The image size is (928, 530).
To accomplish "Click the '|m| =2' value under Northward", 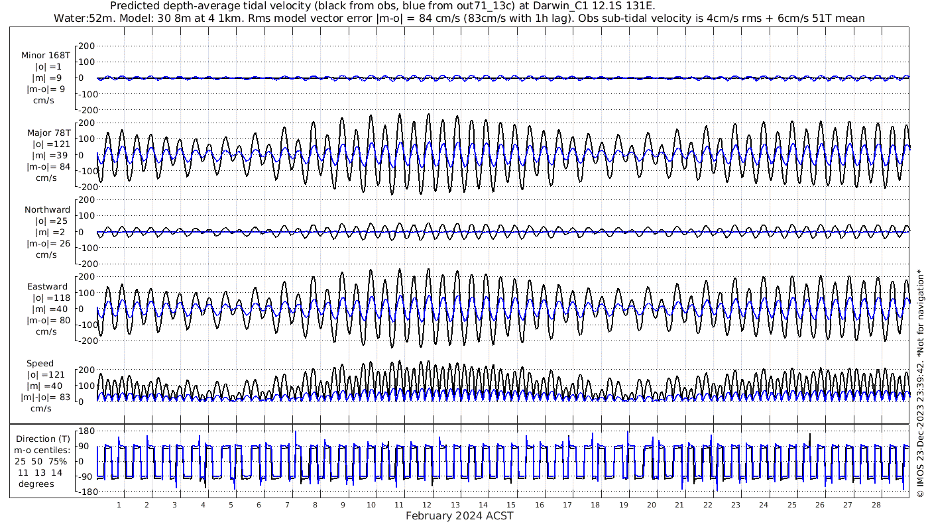I will (x=52, y=232).
